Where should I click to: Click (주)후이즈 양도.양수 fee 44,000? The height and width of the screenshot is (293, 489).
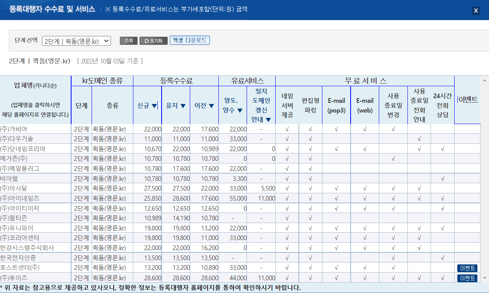tap(238, 278)
